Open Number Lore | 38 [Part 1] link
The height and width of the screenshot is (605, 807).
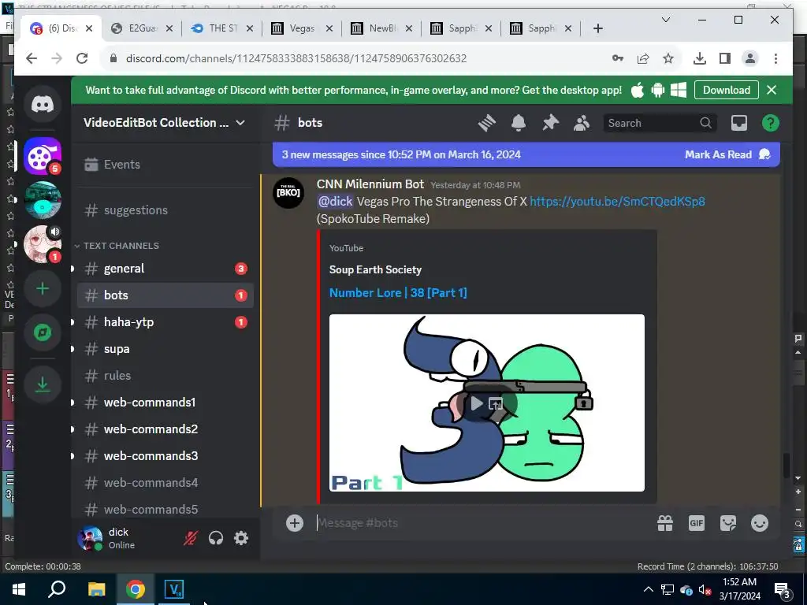[x=398, y=293]
